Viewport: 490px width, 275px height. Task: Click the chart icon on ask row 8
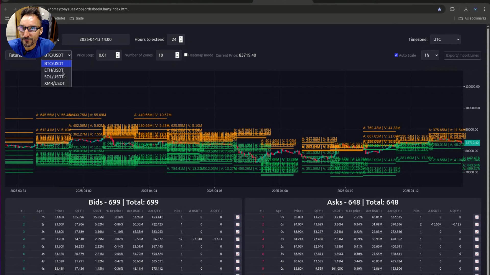(x=477, y=269)
